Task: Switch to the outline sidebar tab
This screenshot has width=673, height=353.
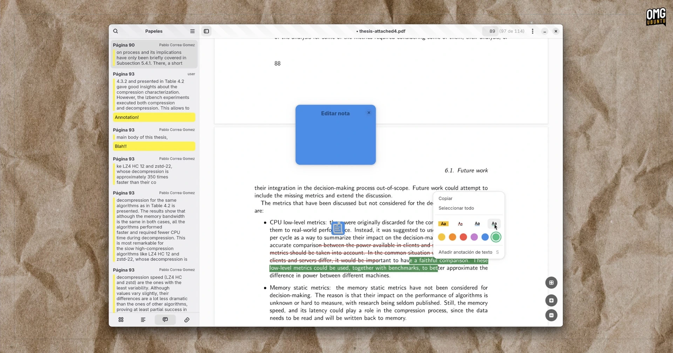Action: click(x=143, y=320)
